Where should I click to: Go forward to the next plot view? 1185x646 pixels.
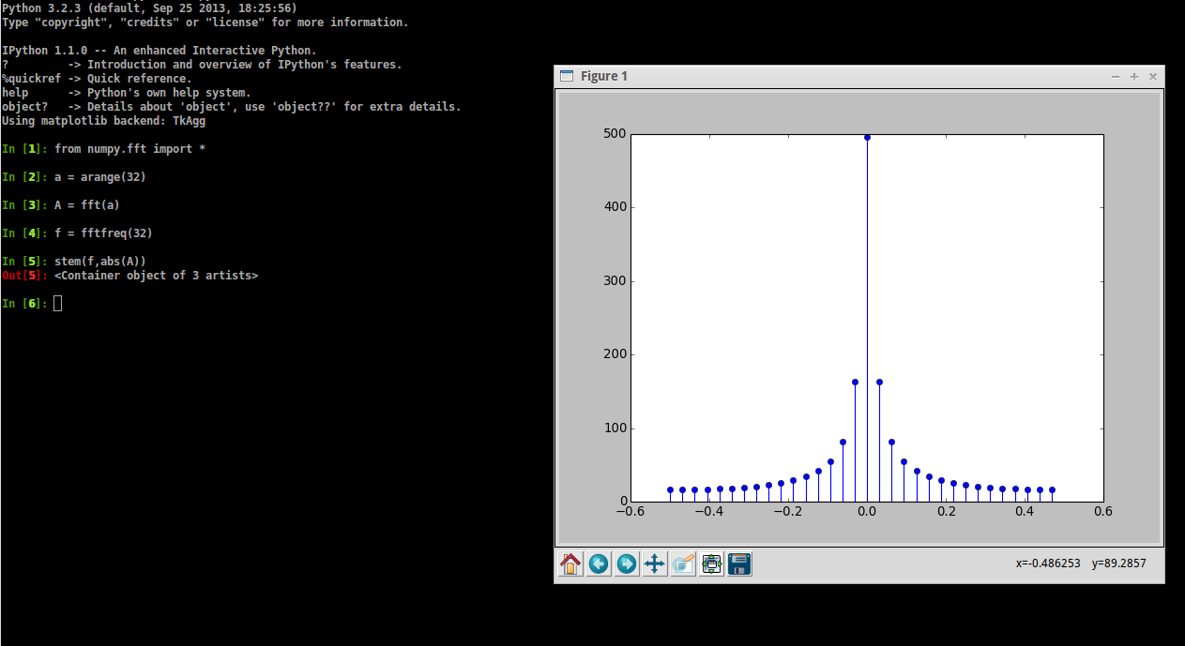point(627,563)
